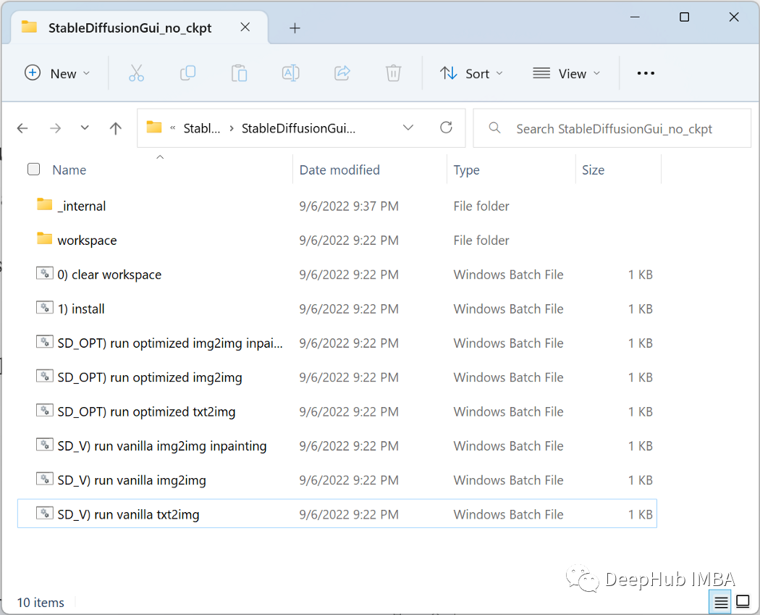Open the See more three-dots menu
760x615 pixels.
coord(646,73)
